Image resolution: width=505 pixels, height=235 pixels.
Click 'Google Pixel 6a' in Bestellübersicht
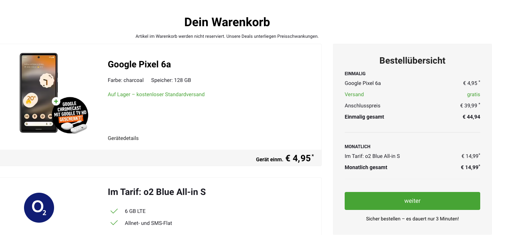pos(363,83)
